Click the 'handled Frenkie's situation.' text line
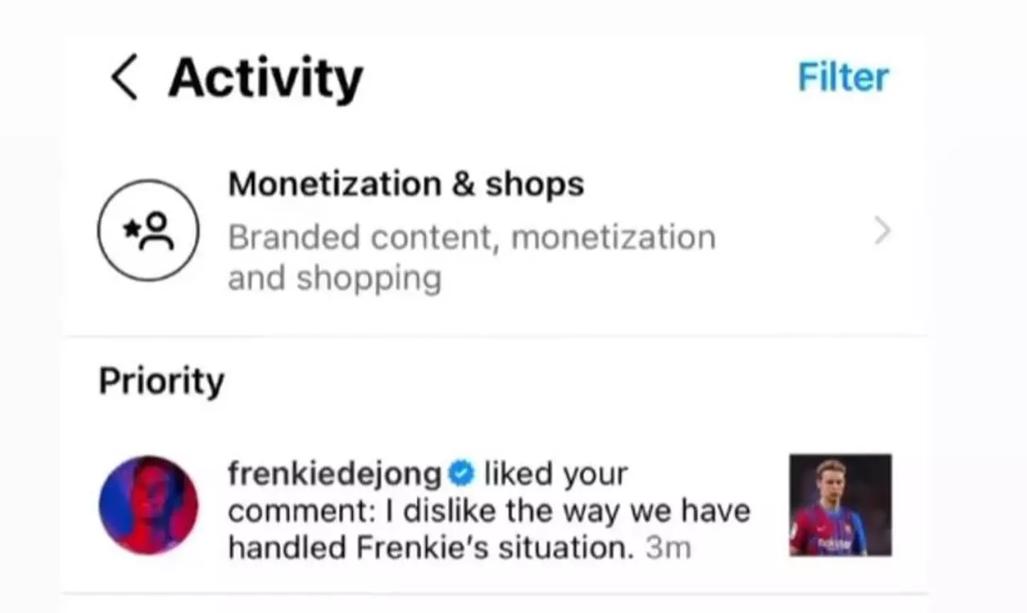Screen dimensions: 1027x613 click(x=430, y=548)
